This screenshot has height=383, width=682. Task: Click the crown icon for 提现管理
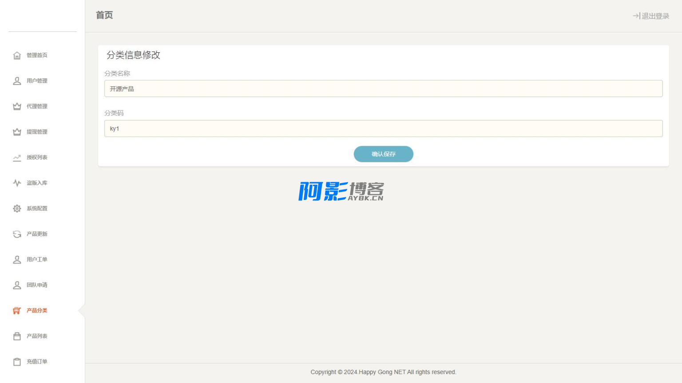[x=17, y=132]
